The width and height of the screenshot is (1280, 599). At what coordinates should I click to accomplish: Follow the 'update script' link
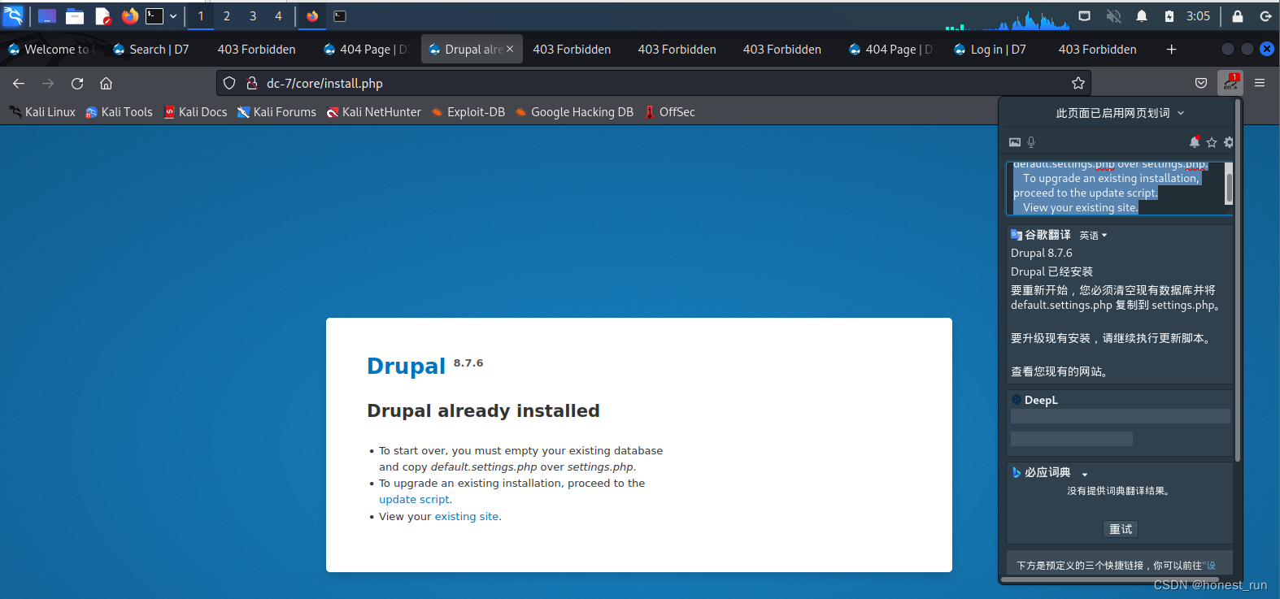[x=414, y=500]
